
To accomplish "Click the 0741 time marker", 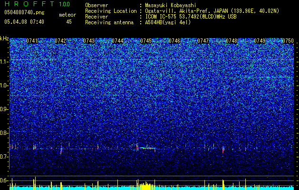I will [32, 41].
